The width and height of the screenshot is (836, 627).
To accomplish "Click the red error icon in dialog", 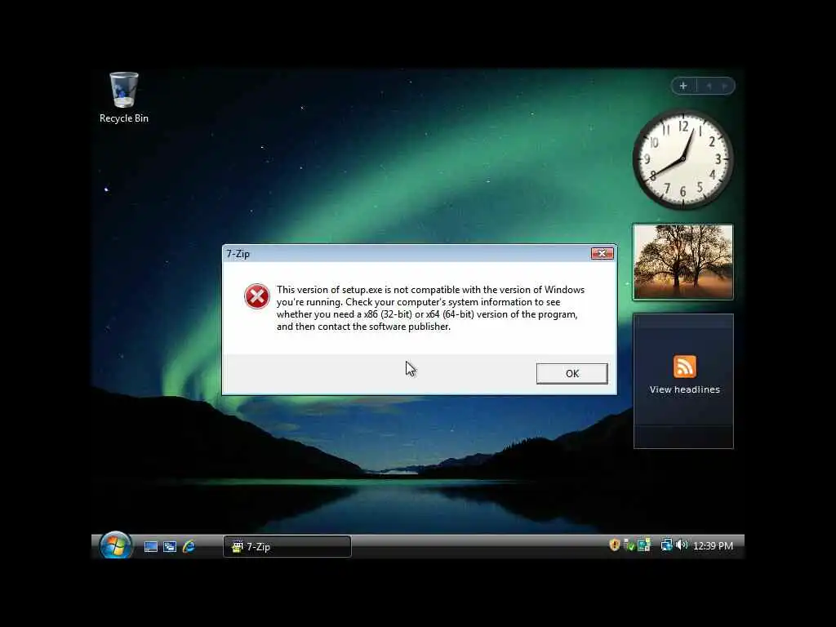I will tap(257, 296).
